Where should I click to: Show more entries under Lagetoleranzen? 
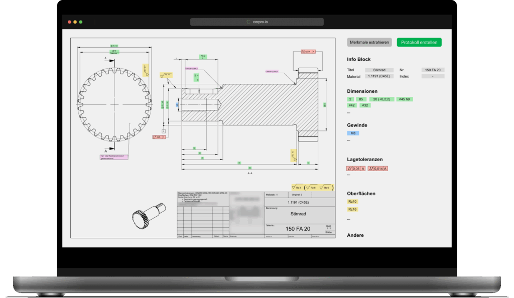click(x=349, y=175)
